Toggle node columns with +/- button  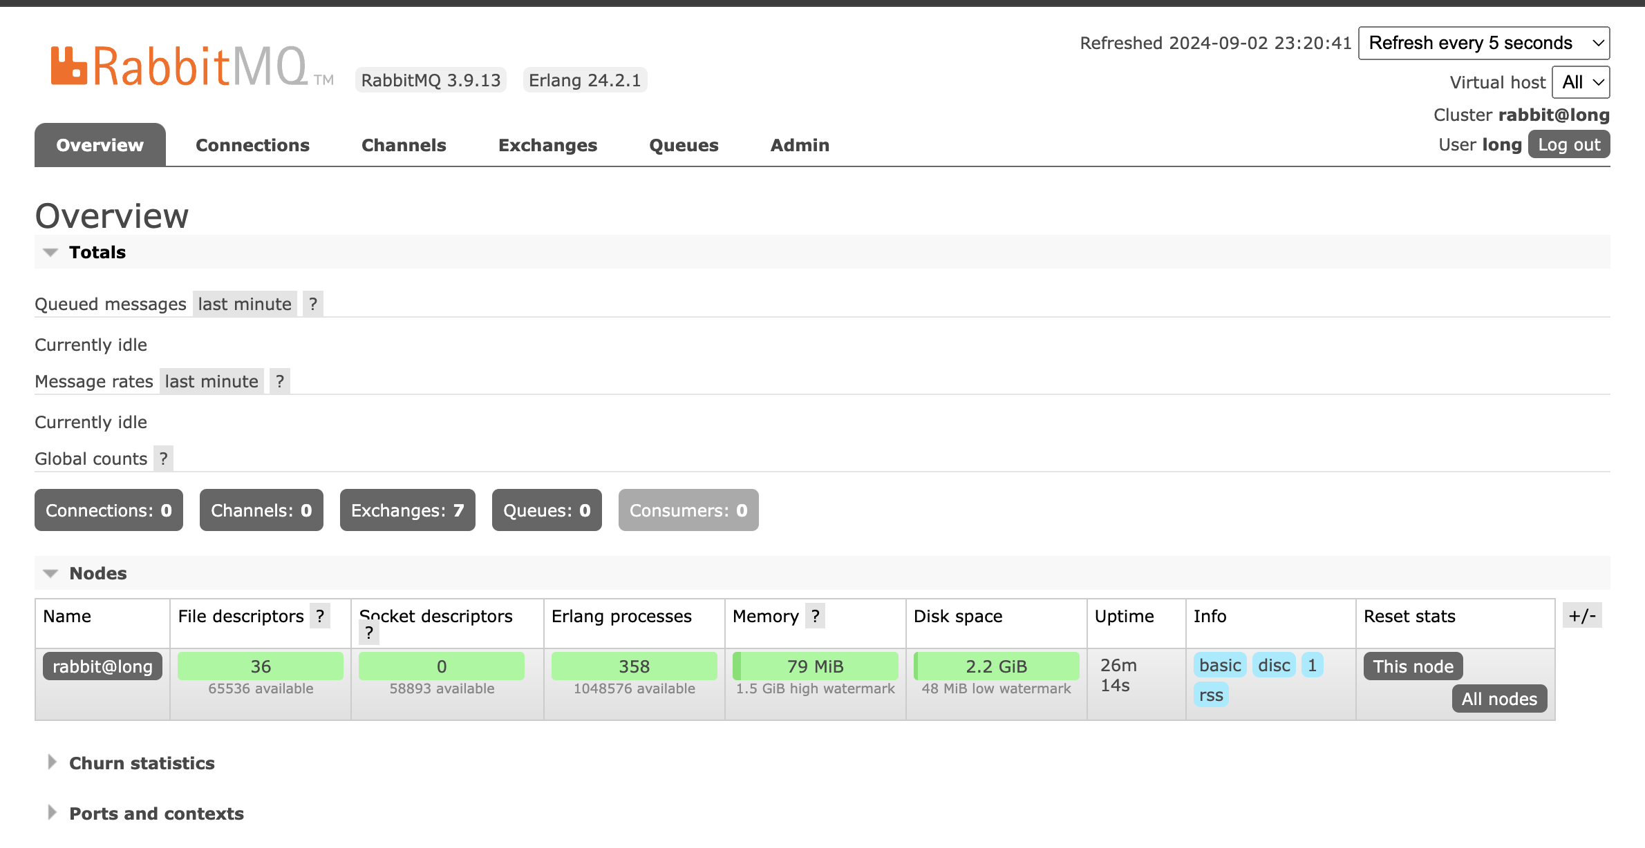pos(1581,616)
